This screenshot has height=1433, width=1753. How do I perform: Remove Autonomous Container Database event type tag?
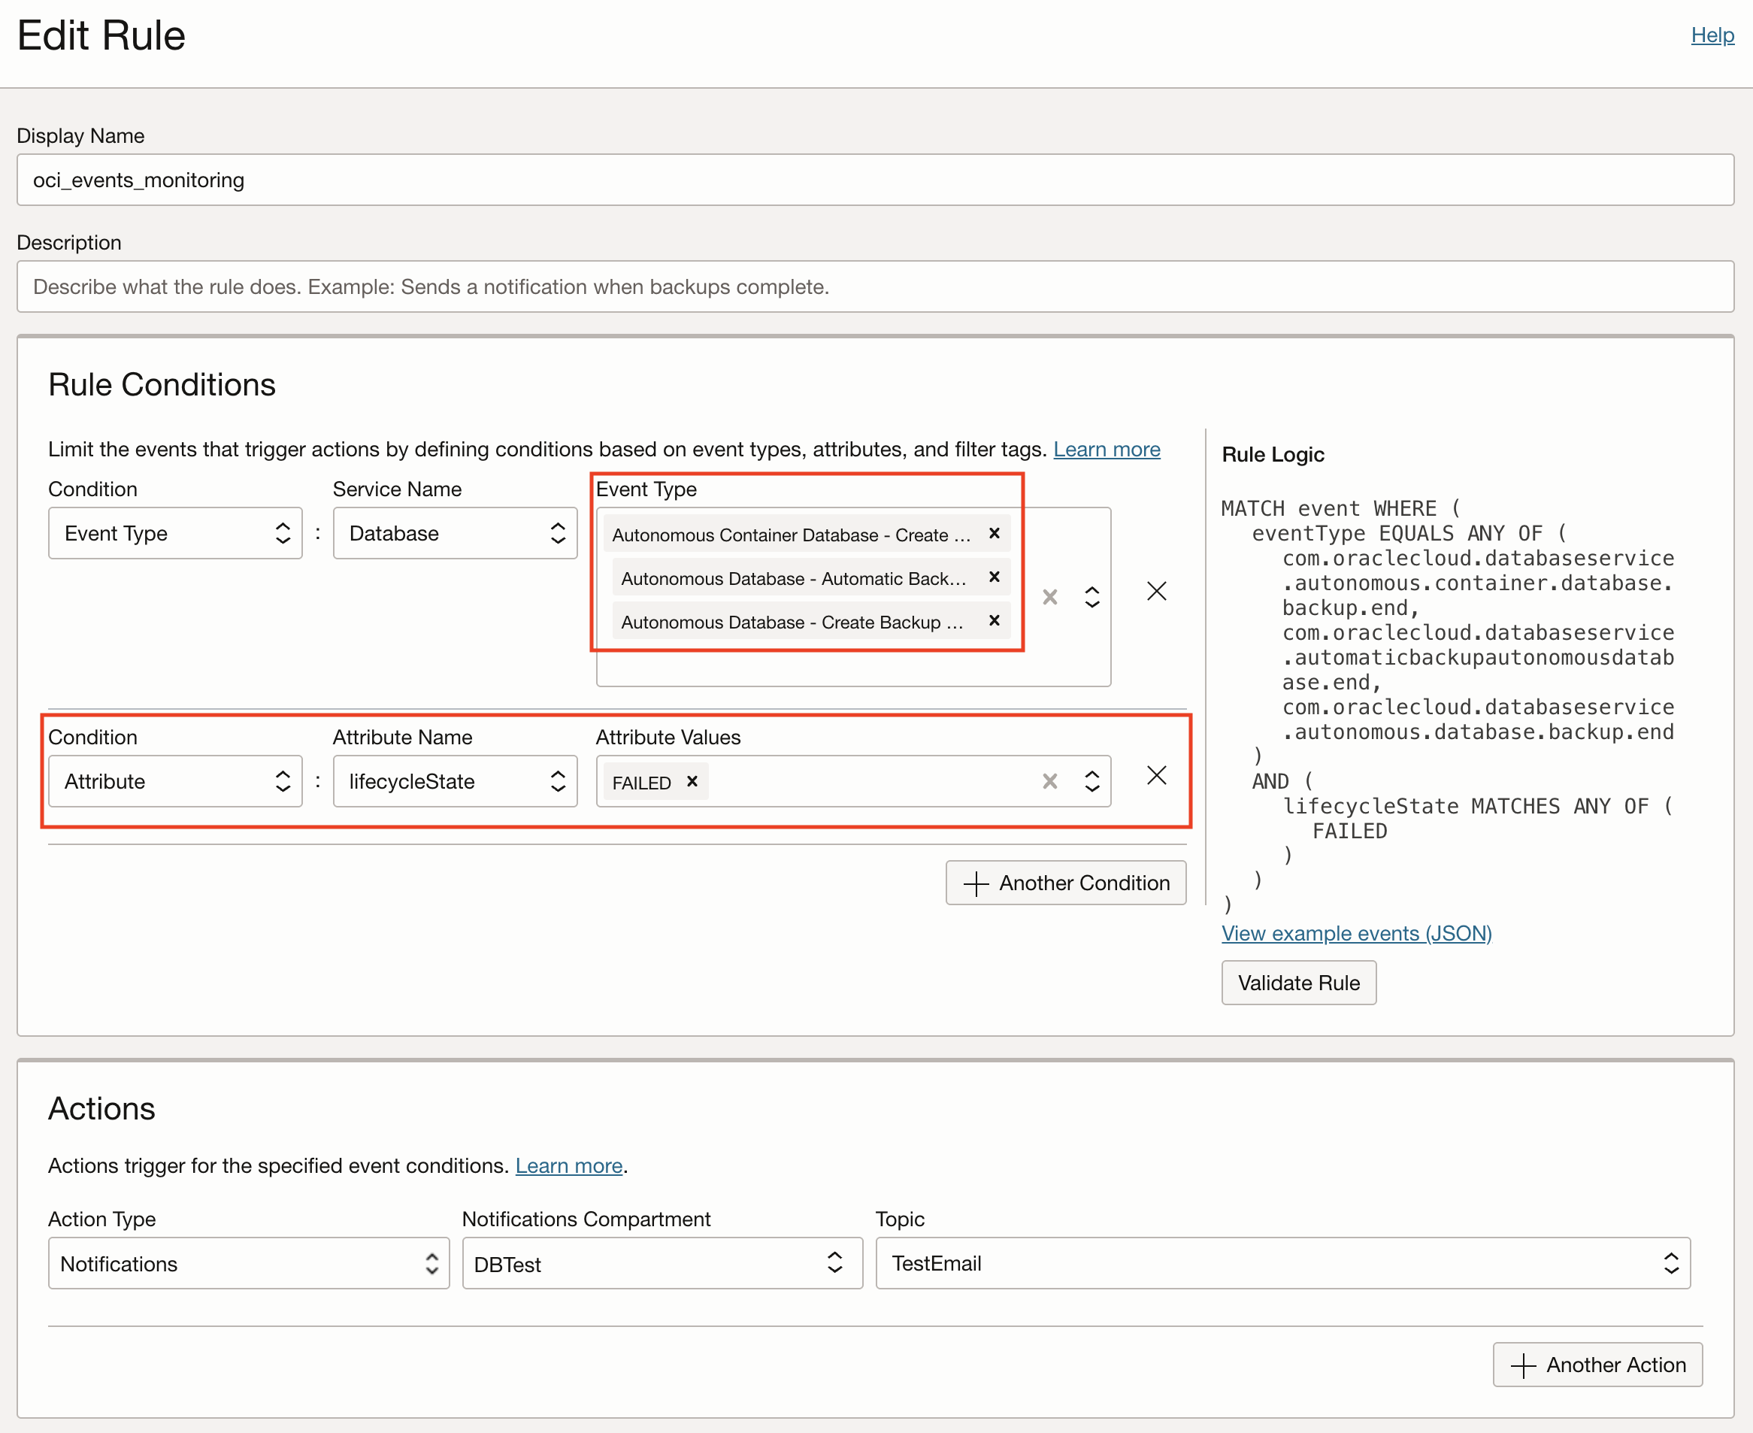(994, 533)
